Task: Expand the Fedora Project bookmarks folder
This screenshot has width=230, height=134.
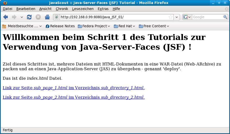Action: click(94, 26)
